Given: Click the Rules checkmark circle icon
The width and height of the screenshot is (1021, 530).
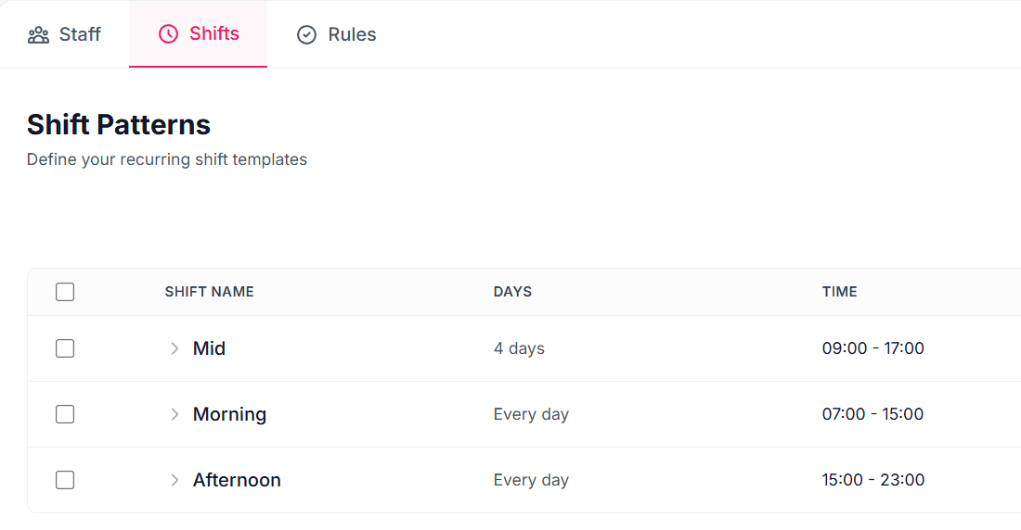Looking at the screenshot, I should (x=306, y=35).
